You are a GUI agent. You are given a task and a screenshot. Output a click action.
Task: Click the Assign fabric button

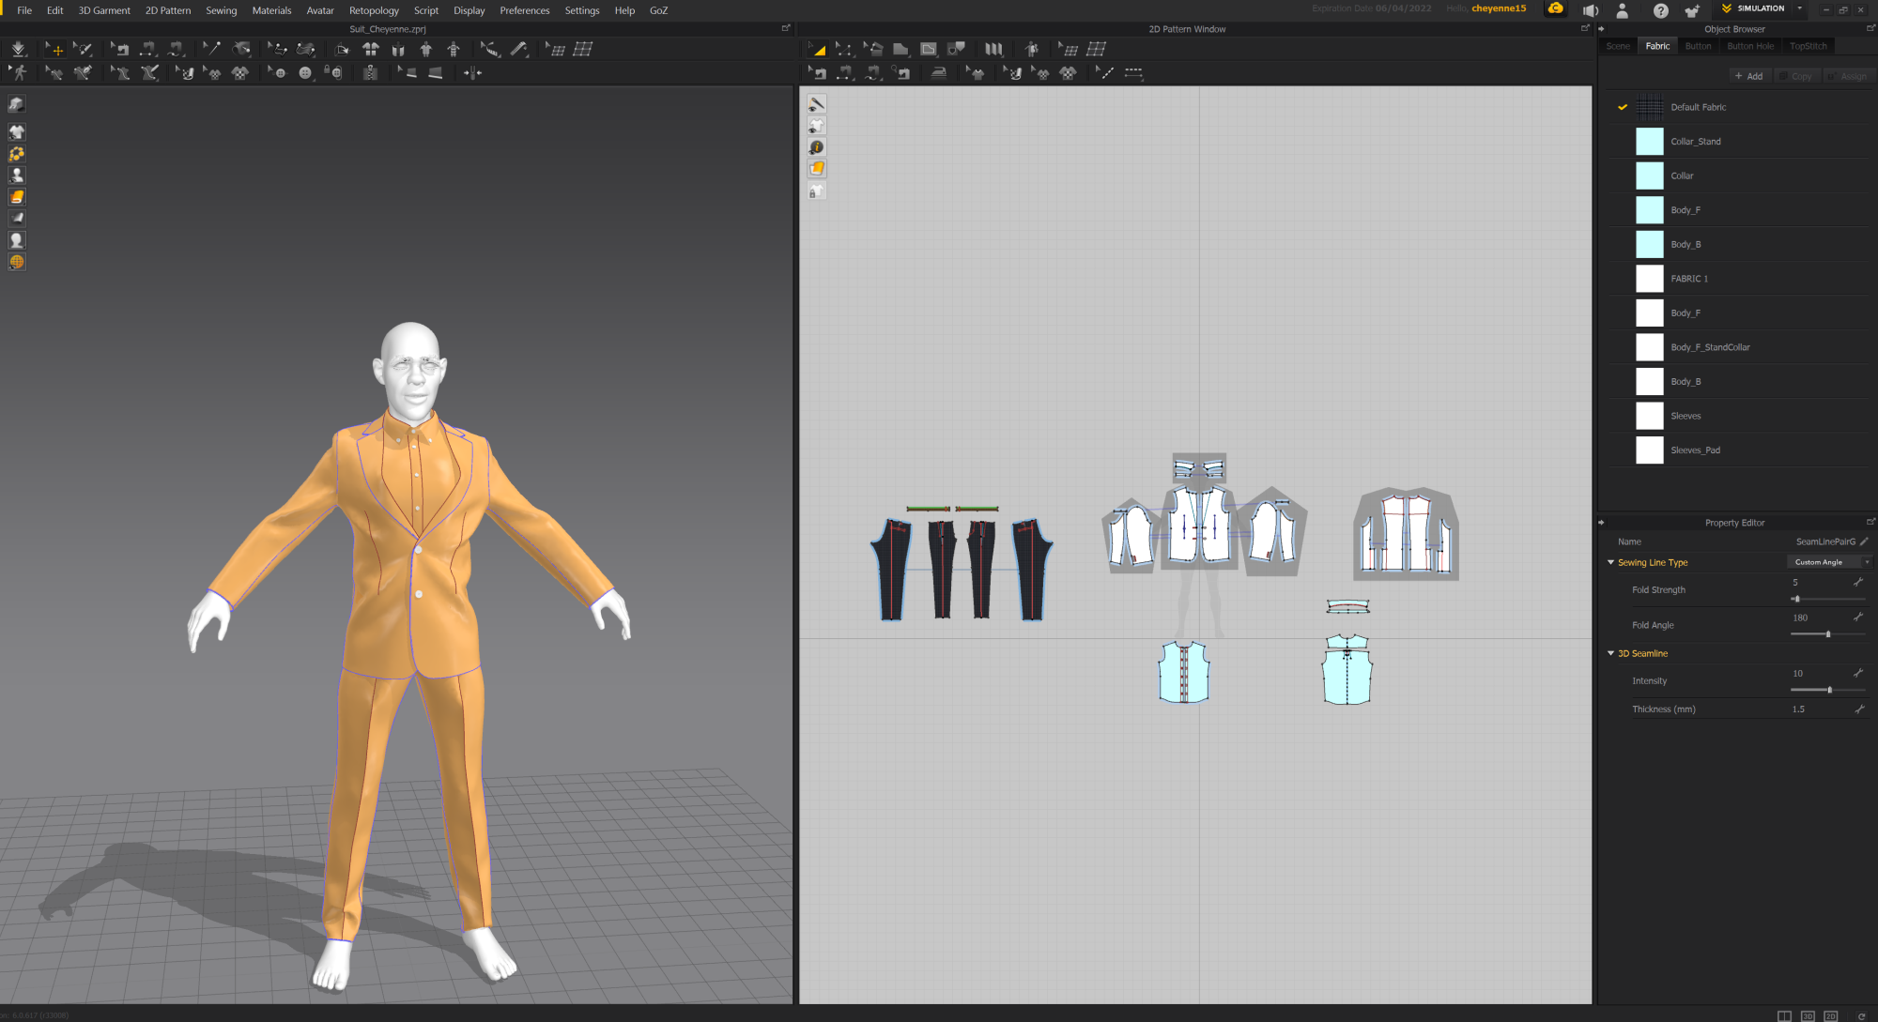1848,76
